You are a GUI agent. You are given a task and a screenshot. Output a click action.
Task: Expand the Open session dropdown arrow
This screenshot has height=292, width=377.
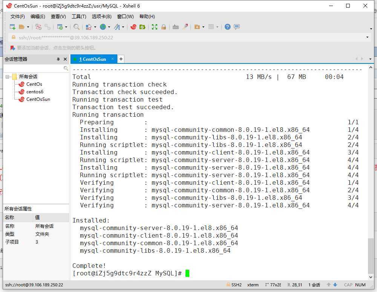coord(28,27)
